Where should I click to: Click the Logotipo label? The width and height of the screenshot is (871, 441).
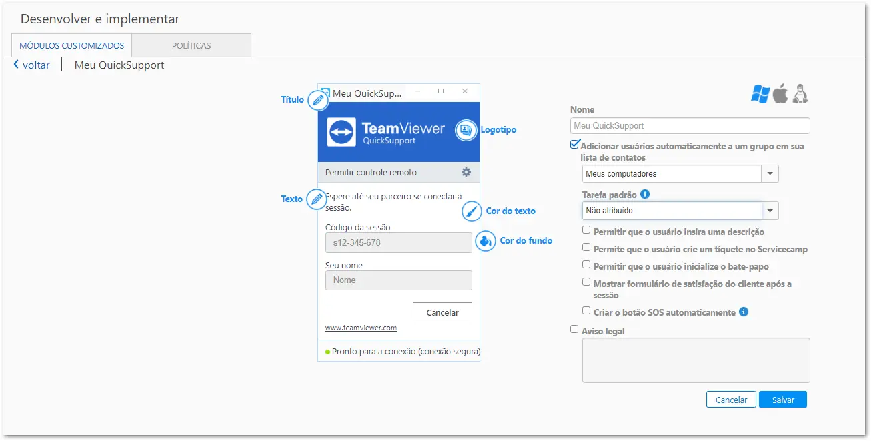click(x=498, y=130)
